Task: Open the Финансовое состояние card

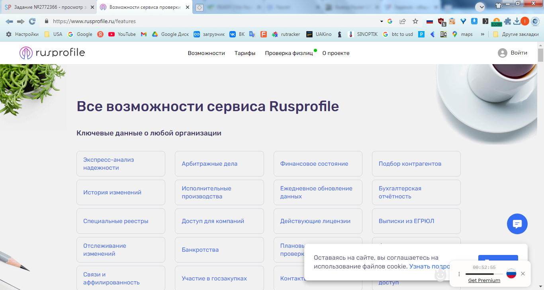Action: click(318, 164)
